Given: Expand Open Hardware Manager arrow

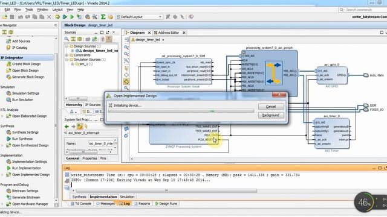Looking at the screenshot, I should coord(2,204).
